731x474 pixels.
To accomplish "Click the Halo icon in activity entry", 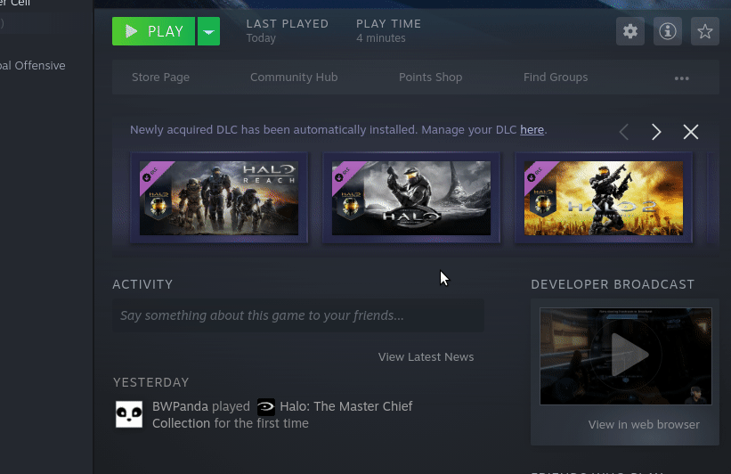I will (266, 407).
